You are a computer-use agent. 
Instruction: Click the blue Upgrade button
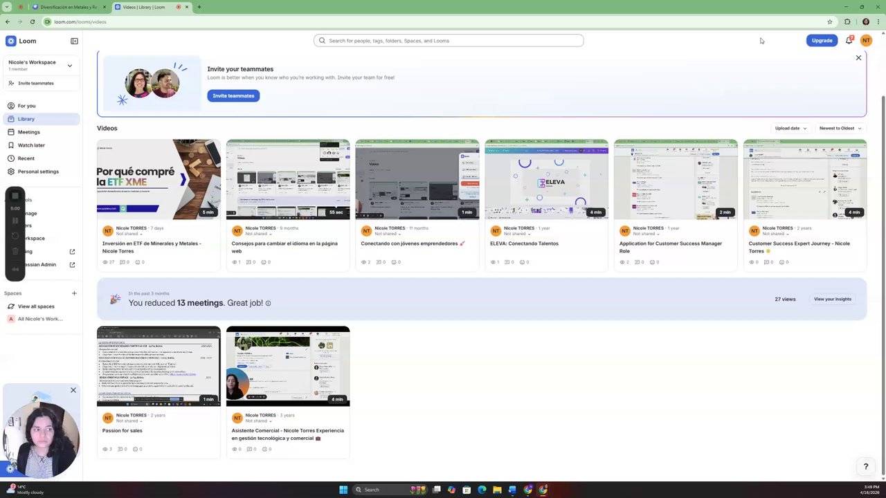coord(822,40)
